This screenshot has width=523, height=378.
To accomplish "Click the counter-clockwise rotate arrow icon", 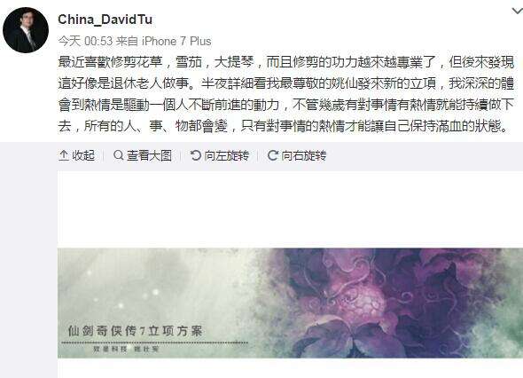I will [x=195, y=155].
